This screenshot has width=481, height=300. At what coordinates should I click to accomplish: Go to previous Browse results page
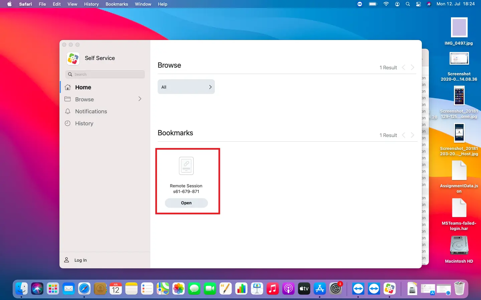(404, 67)
